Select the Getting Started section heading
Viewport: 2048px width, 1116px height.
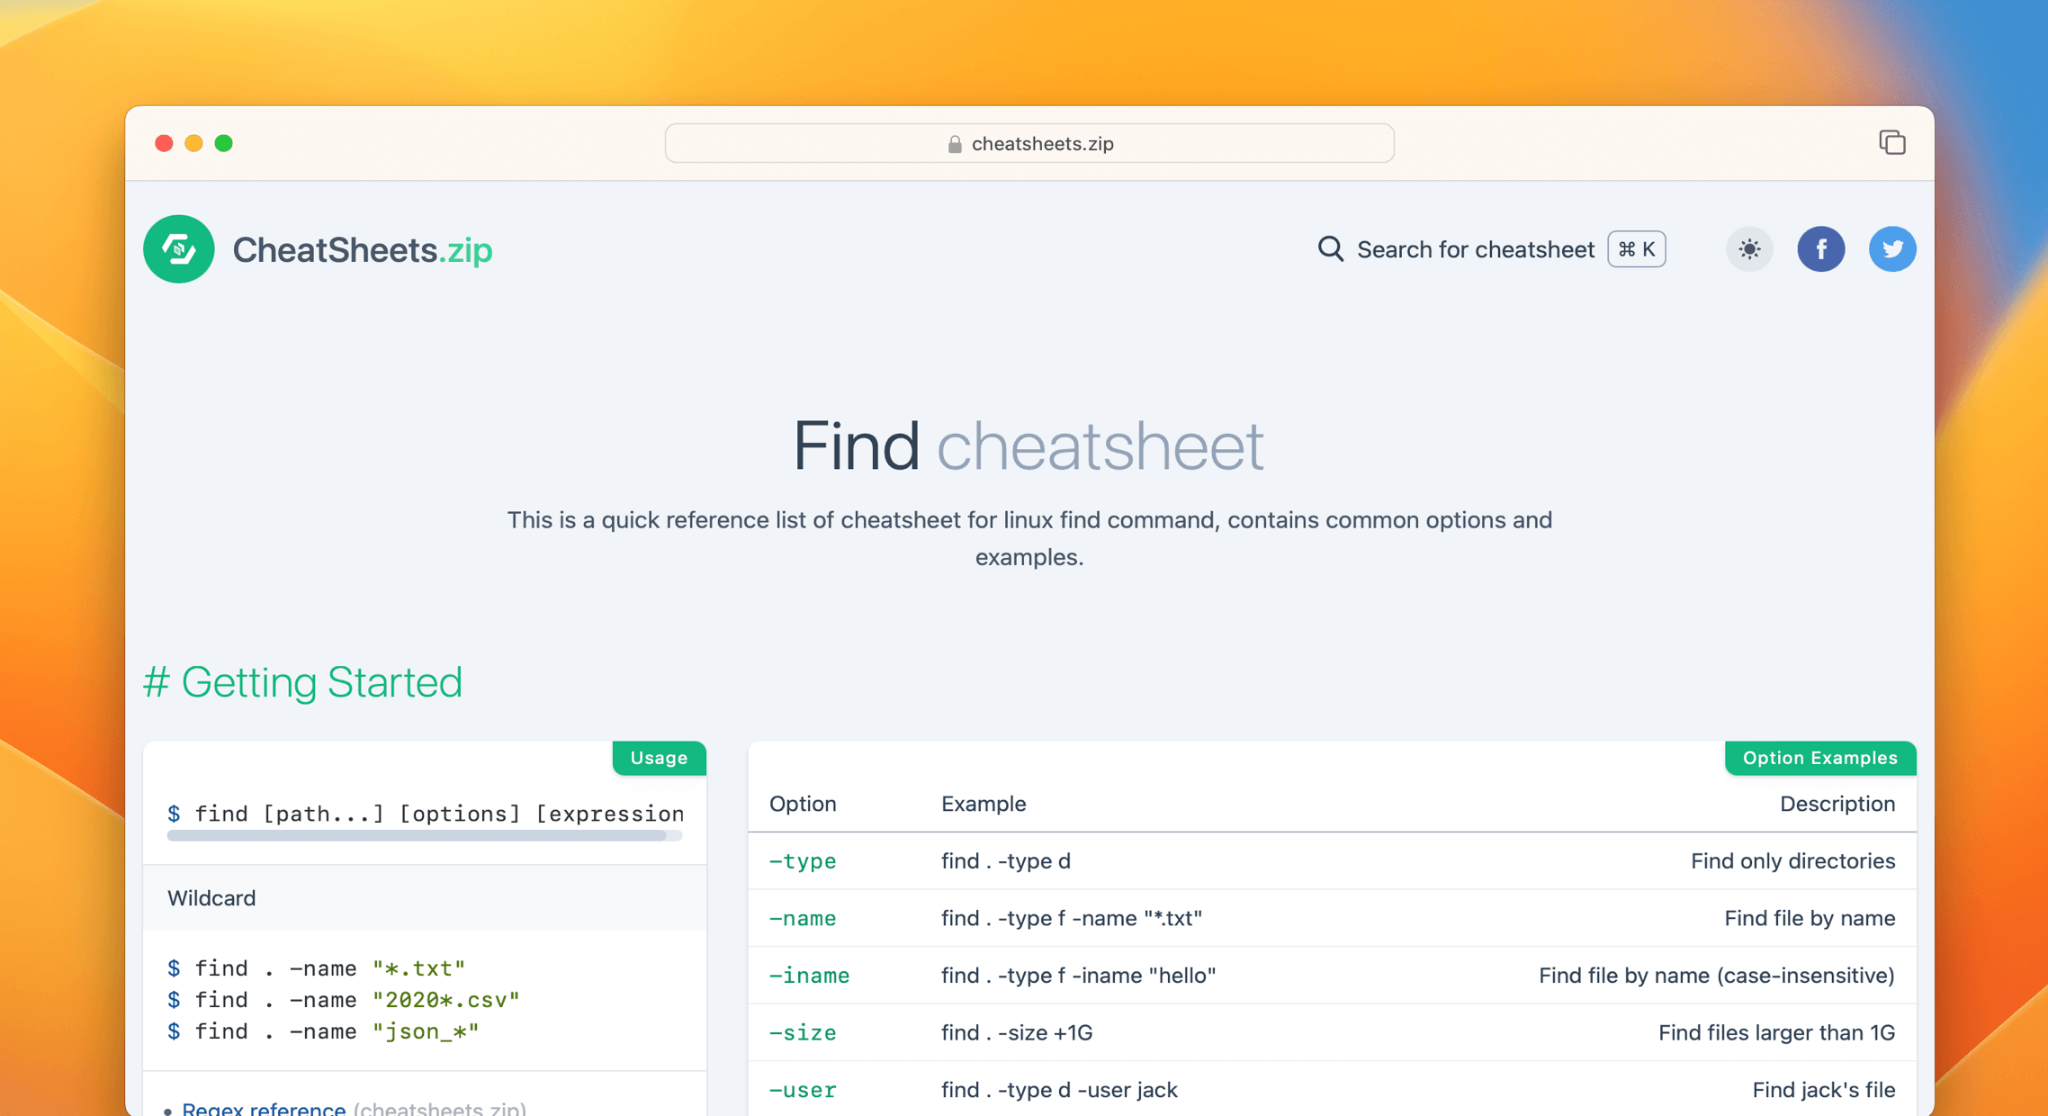pyautogui.click(x=302, y=682)
